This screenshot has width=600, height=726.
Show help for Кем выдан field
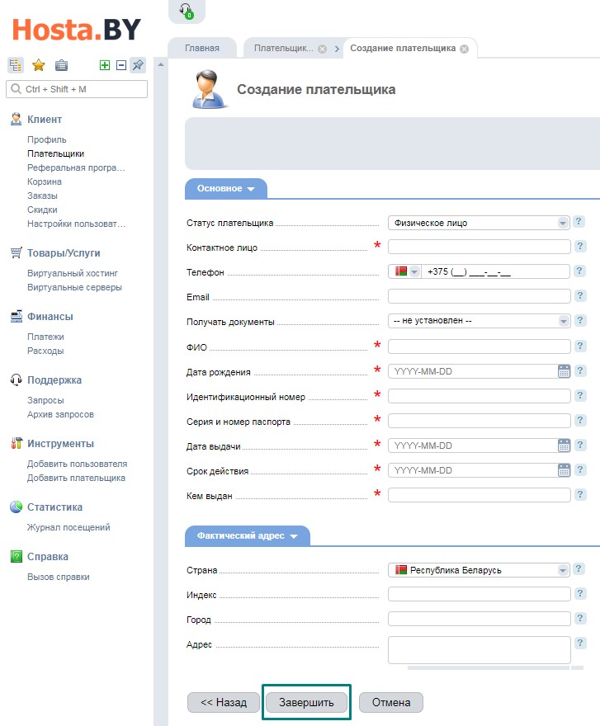[x=580, y=494]
